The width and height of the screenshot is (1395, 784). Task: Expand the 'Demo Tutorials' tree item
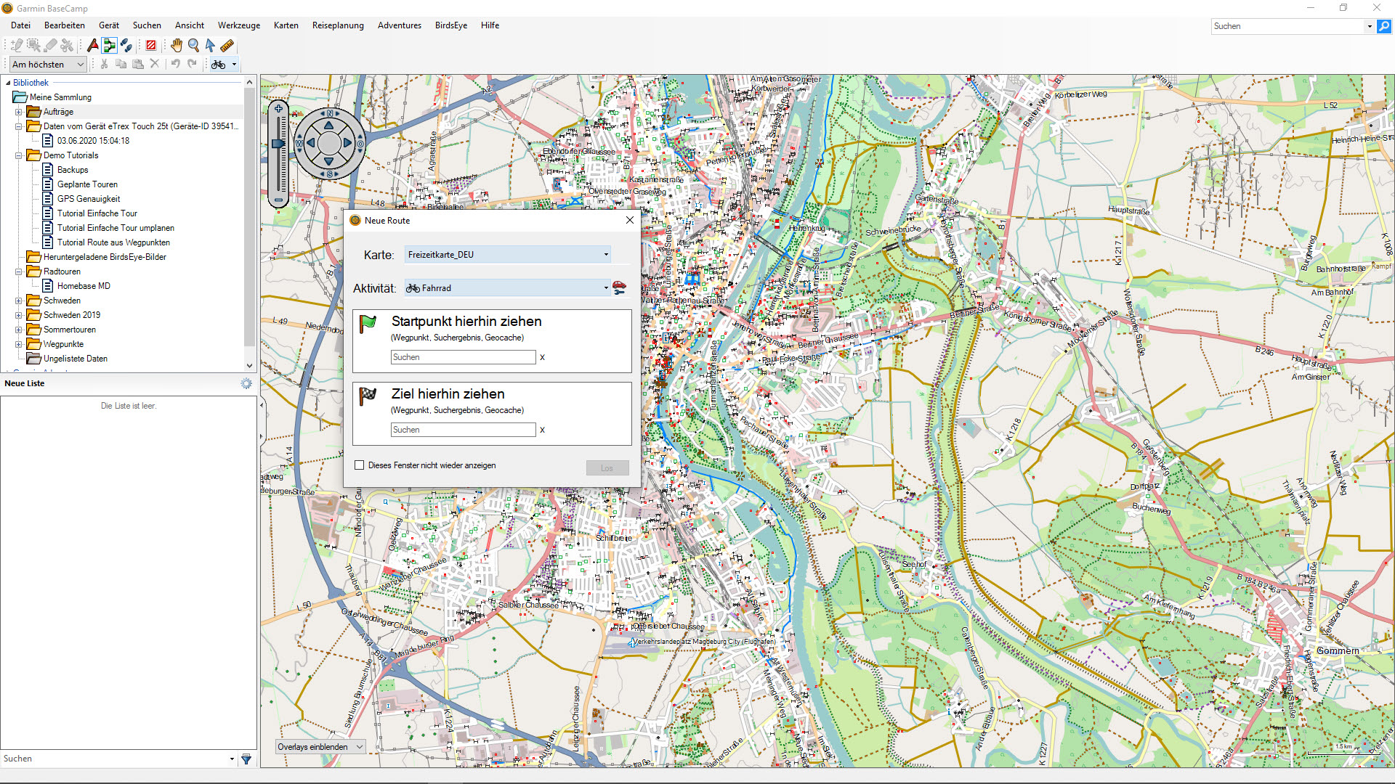19,155
